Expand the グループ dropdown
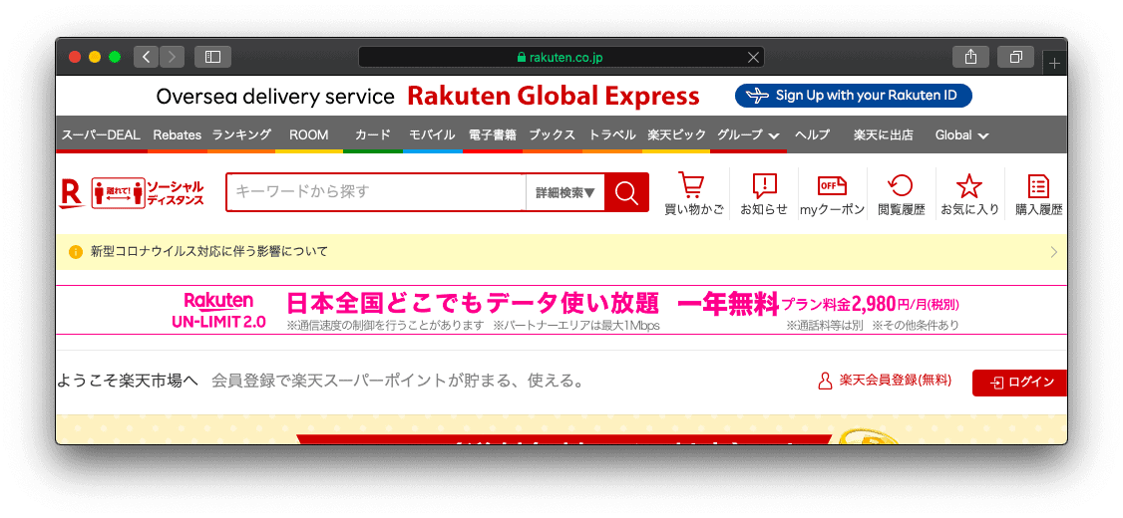Screen dimensions: 1123x518 coord(748,134)
